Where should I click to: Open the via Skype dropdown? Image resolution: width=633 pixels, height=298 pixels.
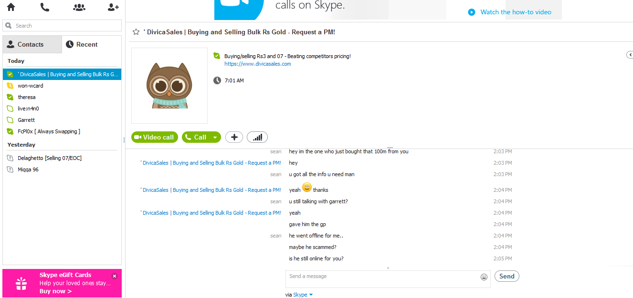click(303, 295)
